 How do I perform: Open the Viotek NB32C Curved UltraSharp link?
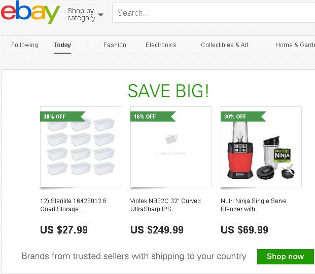pos(165,205)
